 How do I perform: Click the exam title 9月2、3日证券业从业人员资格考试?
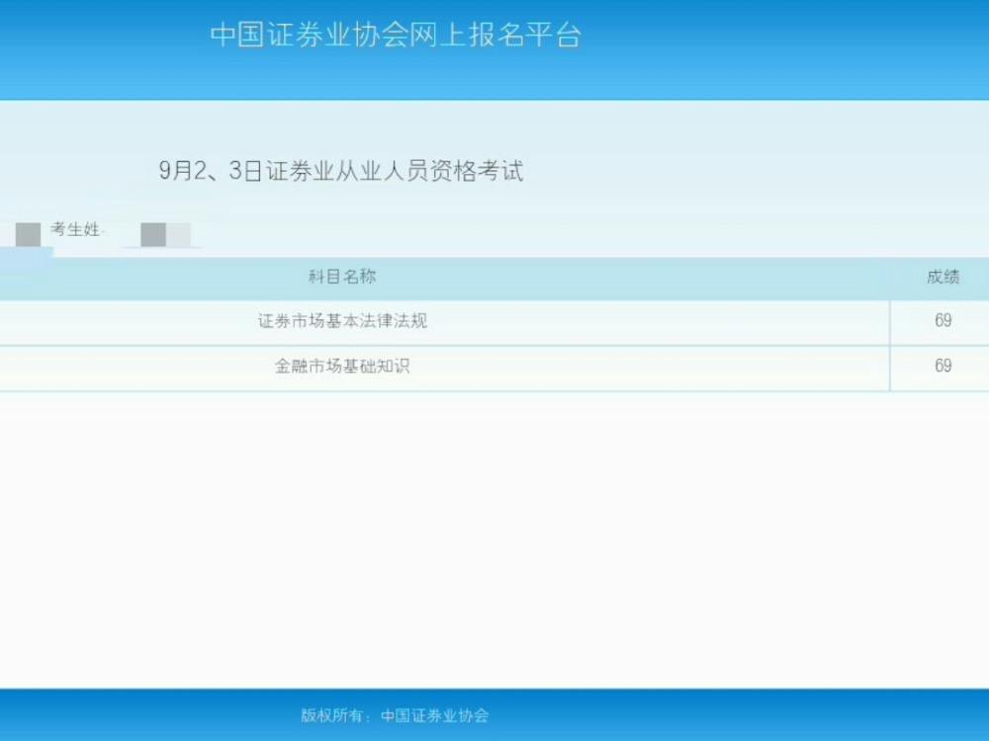(341, 170)
